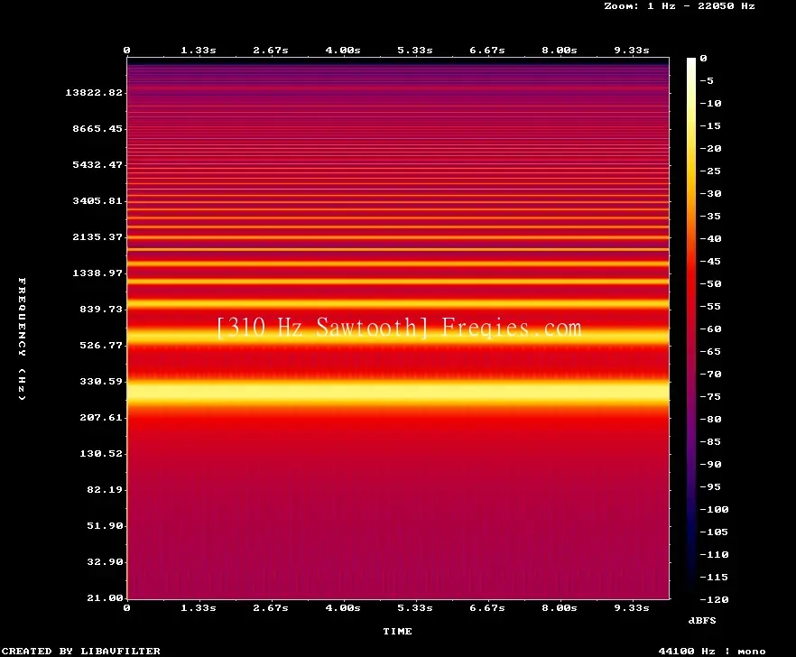
Task: Select the 839.73 frequency label
Action: point(101,309)
